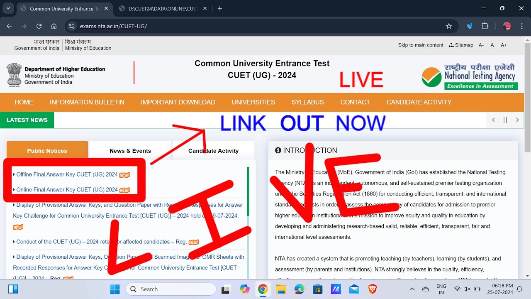Open the HOME menu item
Screen dimensions: 531x299
[24, 102]
